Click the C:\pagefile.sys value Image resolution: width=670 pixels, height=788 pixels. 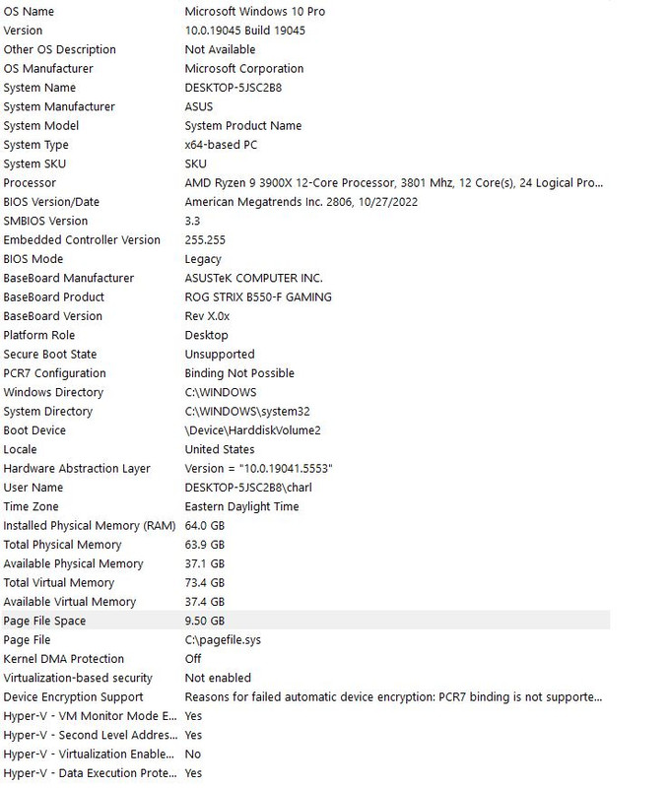click(x=223, y=640)
